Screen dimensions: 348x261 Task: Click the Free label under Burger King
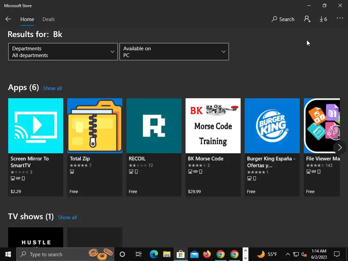coord(251,192)
